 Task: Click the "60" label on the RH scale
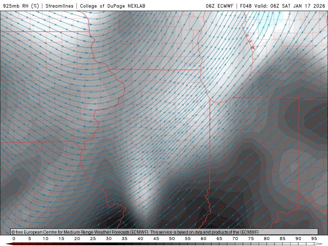203,239
